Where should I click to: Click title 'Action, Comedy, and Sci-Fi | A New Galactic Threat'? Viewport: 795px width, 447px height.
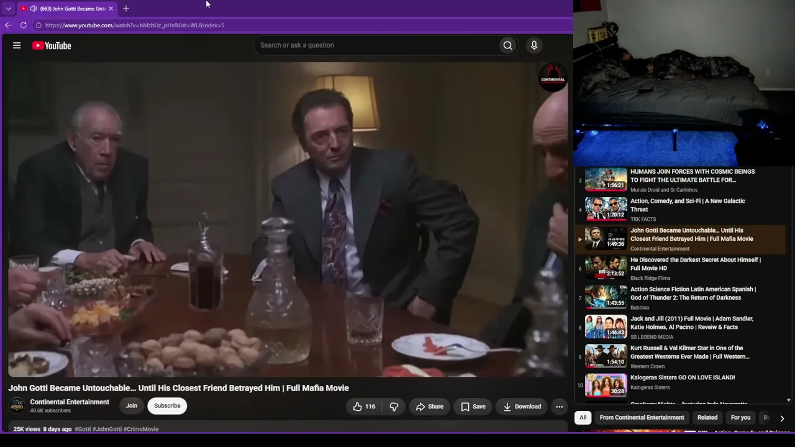point(688,205)
